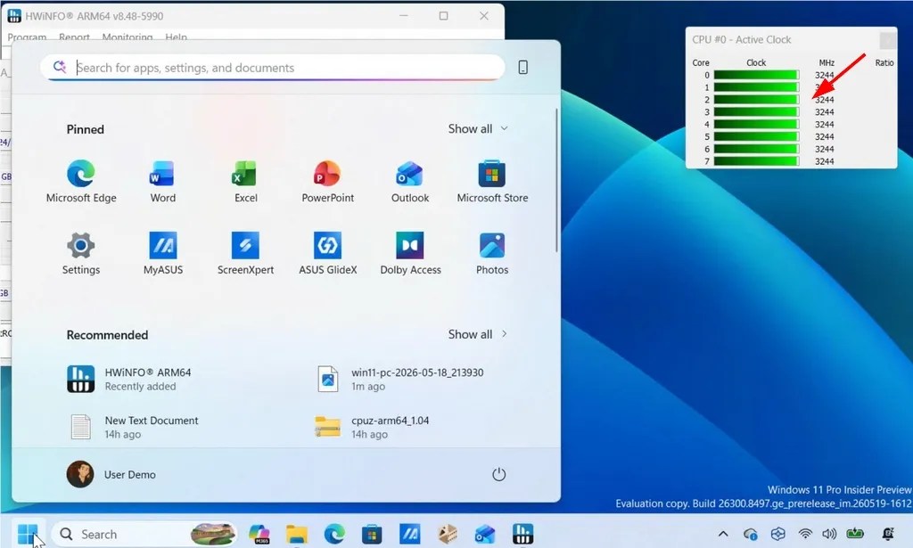This screenshot has width=913, height=548.
Task: Click the search highlight image on taskbar
Action: point(213,534)
